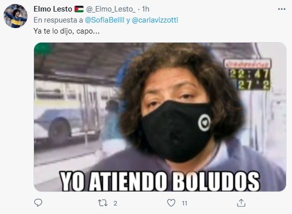
Task: Click the 'YO ATIENDO BOLUDOS' caption
Action: coord(160,181)
